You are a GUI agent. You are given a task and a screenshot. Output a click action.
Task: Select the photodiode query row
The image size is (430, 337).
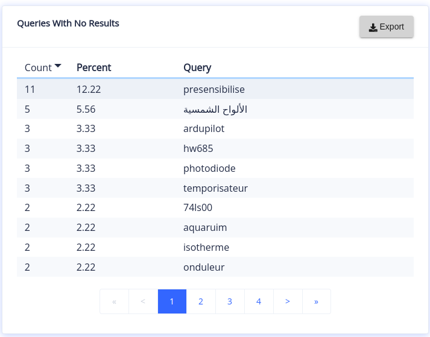209,168
